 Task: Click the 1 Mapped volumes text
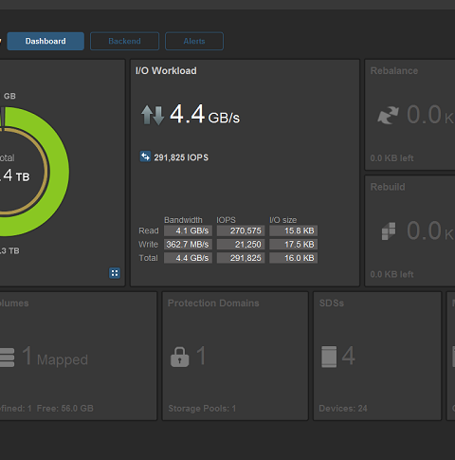pos(55,358)
